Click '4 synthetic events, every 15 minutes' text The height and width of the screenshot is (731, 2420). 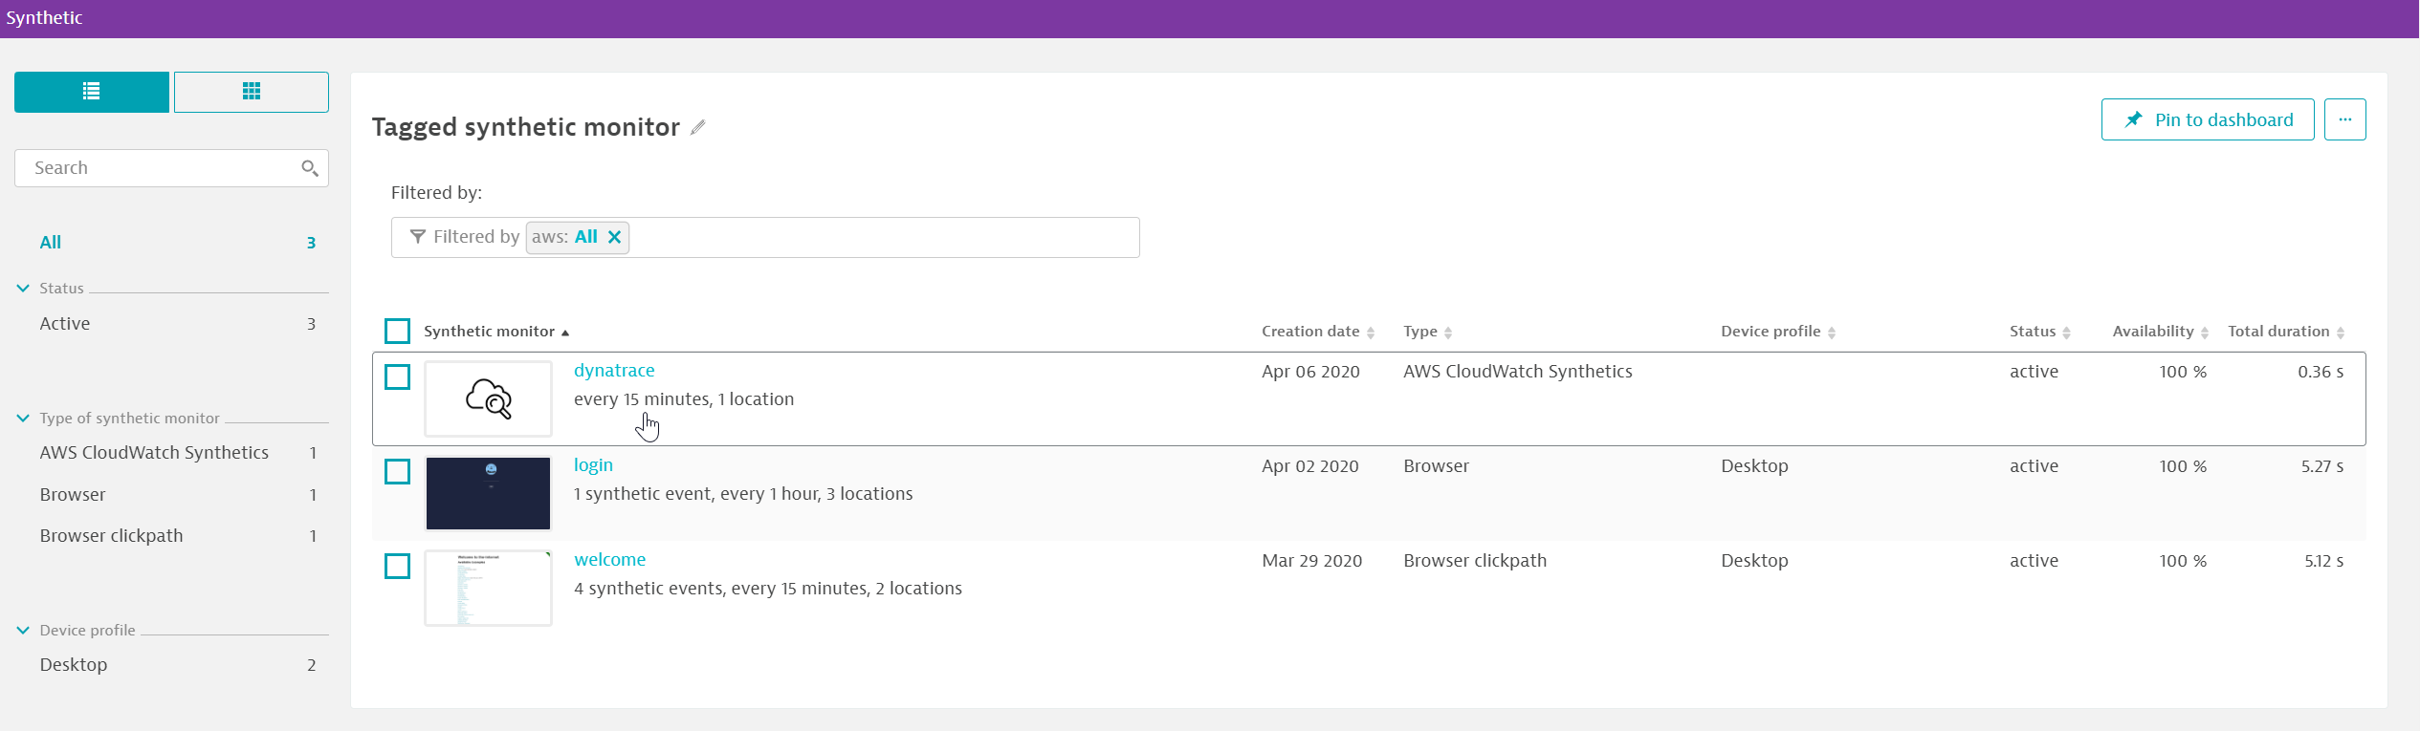point(720,589)
